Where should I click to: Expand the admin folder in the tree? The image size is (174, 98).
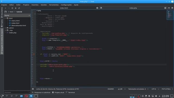(5, 28)
